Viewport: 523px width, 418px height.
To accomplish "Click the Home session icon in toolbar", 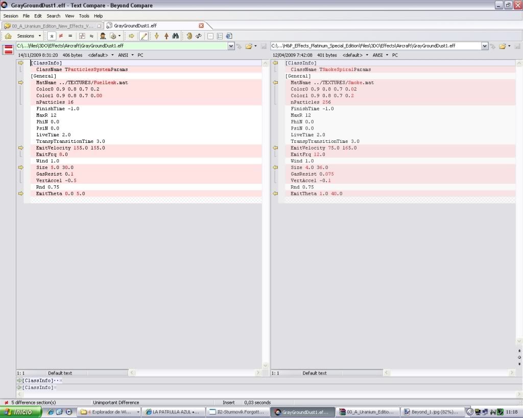I will (x=8, y=36).
